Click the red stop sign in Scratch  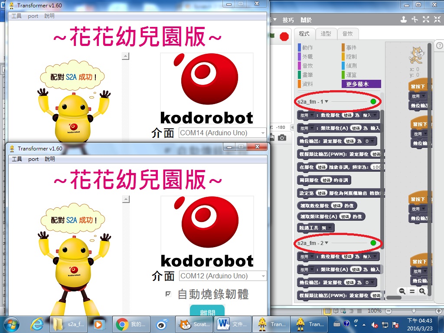click(x=284, y=36)
